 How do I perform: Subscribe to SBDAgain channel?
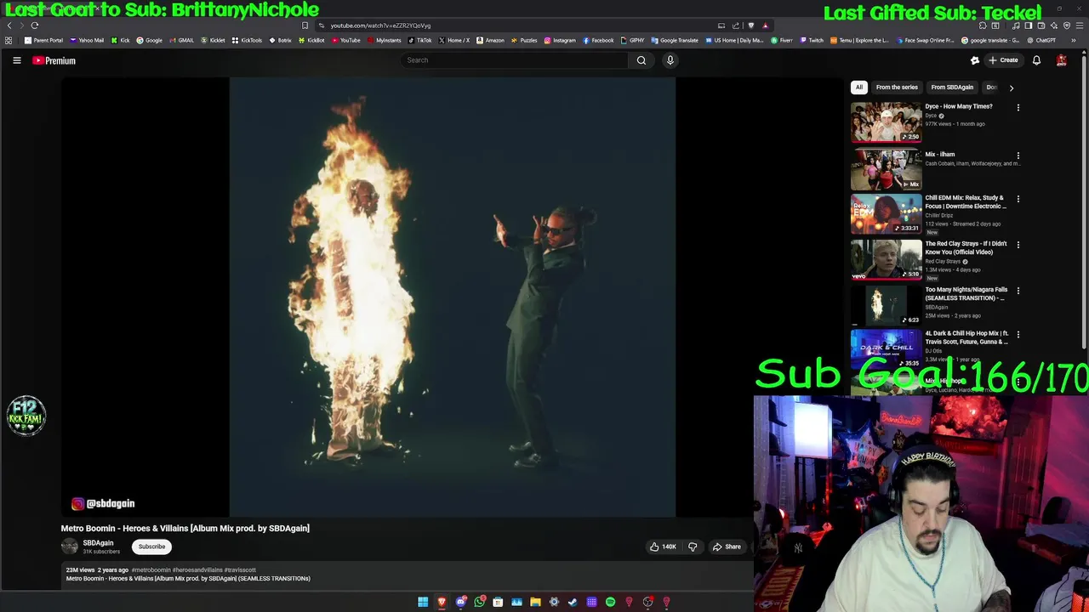[152, 547]
